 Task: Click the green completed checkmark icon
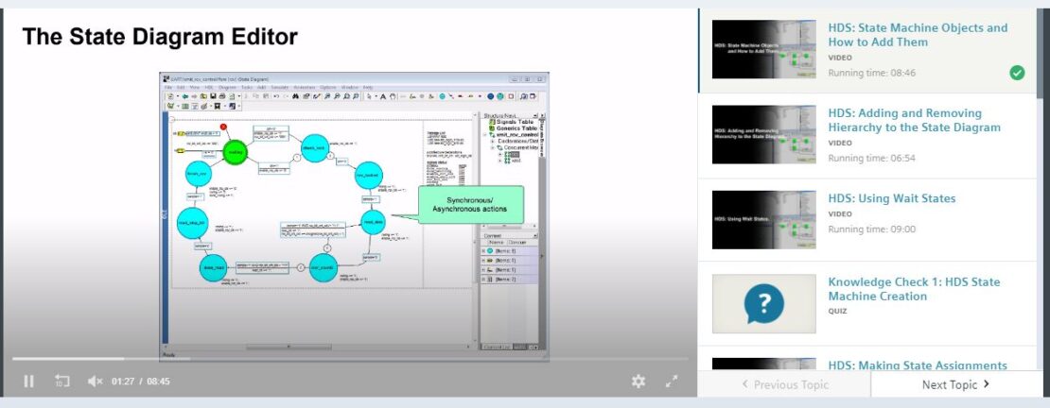tap(1017, 73)
